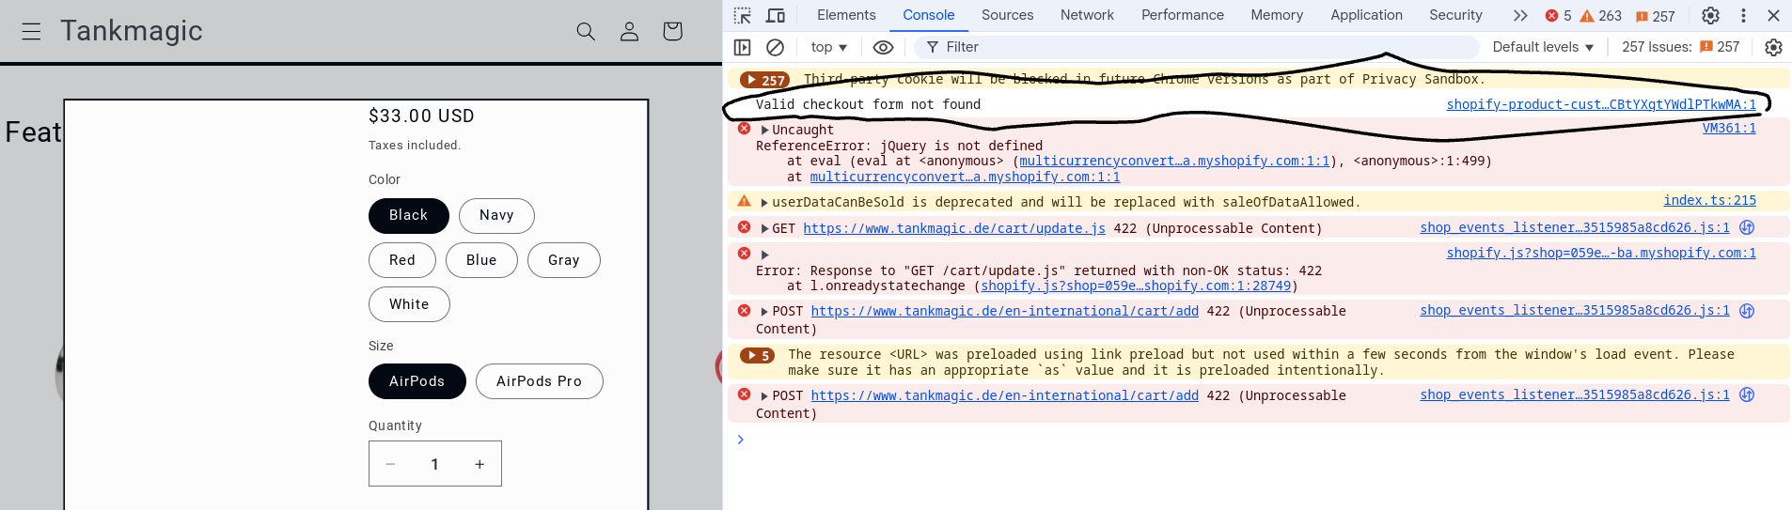Show the console sidebar
The width and height of the screenshot is (1792, 510).
pos(742,47)
